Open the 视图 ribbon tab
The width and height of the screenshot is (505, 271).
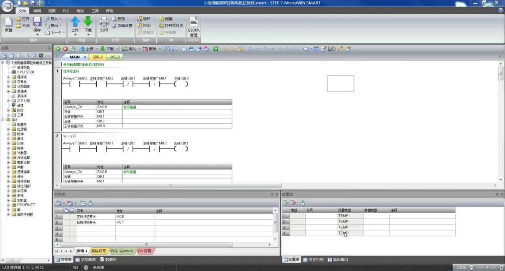(x=52, y=11)
